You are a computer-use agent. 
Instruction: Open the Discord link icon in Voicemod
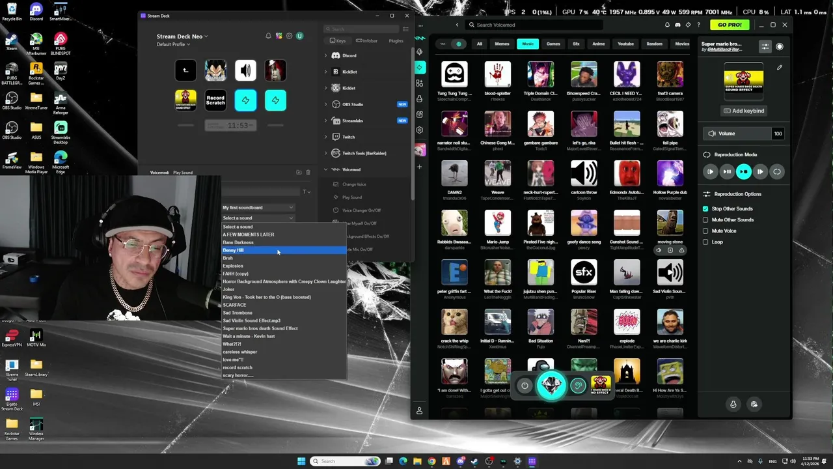pyautogui.click(x=677, y=25)
